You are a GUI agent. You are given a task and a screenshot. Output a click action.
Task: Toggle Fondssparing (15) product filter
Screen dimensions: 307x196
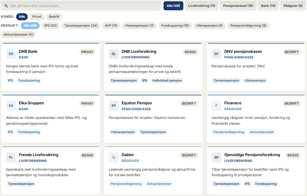pyautogui.click(x=175, y=26)
